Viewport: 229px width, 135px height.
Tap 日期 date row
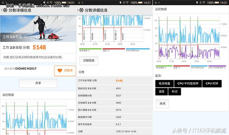pyautogui.click(x=114, y=132)
